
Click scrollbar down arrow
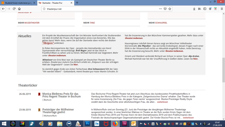pyautogui.click(x=223, y=119)
